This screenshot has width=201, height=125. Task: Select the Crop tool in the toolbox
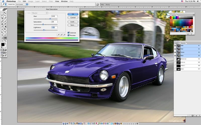coord(2,18)
